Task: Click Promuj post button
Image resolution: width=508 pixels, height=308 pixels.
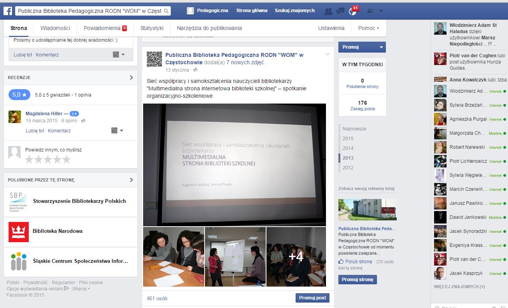Action: (x=313, y=298)
